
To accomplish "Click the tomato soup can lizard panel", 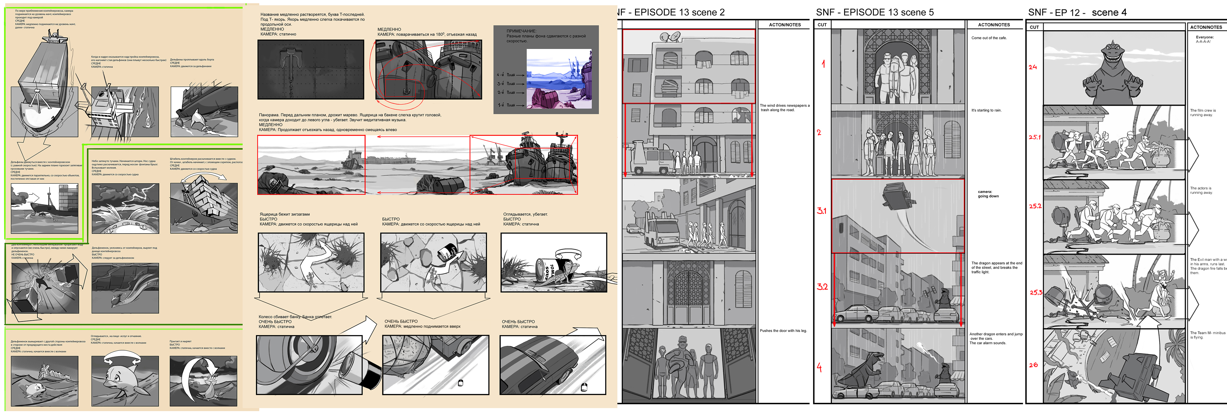I will (x=553, y=262).
